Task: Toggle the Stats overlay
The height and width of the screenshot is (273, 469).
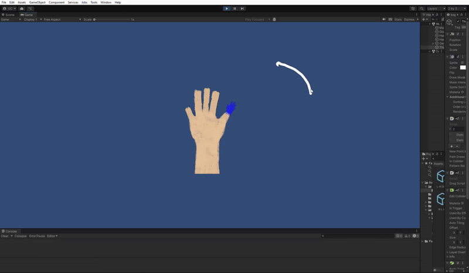Action: [398, 19]
